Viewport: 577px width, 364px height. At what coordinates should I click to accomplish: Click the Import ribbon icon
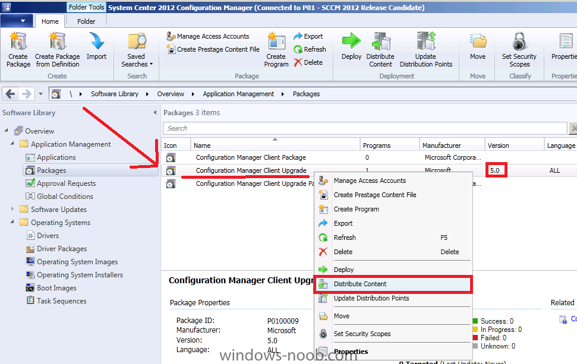(x=96, y=41)
